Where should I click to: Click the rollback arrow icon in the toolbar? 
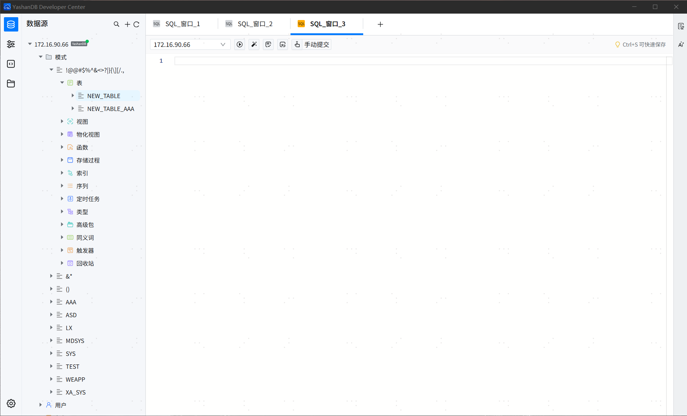click(282, 44)
